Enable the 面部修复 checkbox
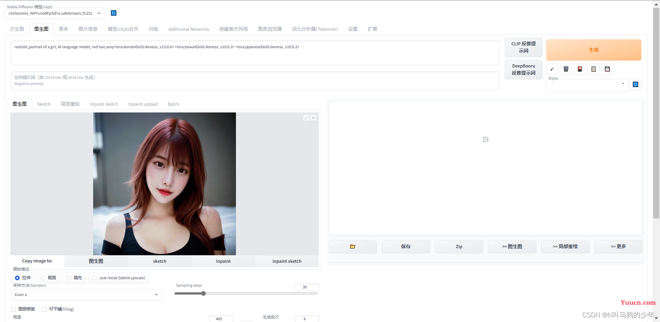660x322 pixels. [14, 310]
